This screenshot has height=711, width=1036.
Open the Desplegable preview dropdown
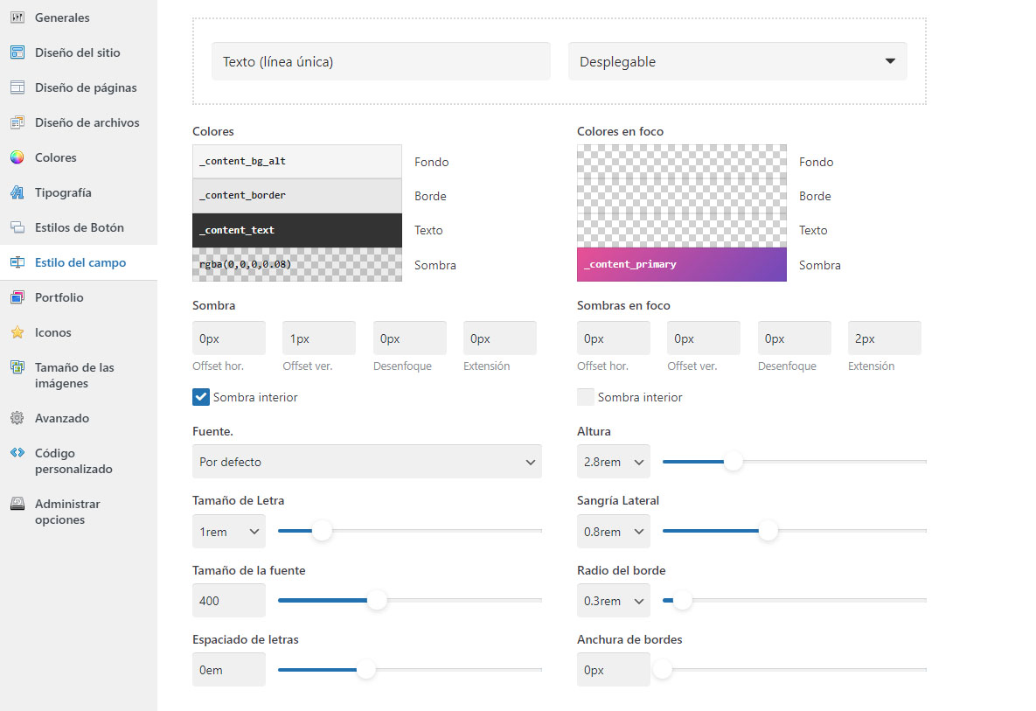pyautogui.click(x=737, y=61)
